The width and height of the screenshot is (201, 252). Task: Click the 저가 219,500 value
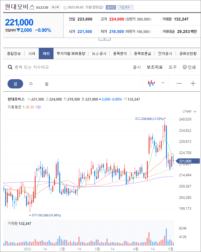click(117, 31)
